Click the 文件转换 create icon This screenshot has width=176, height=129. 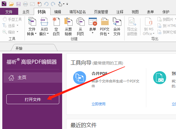click(32, 22)
